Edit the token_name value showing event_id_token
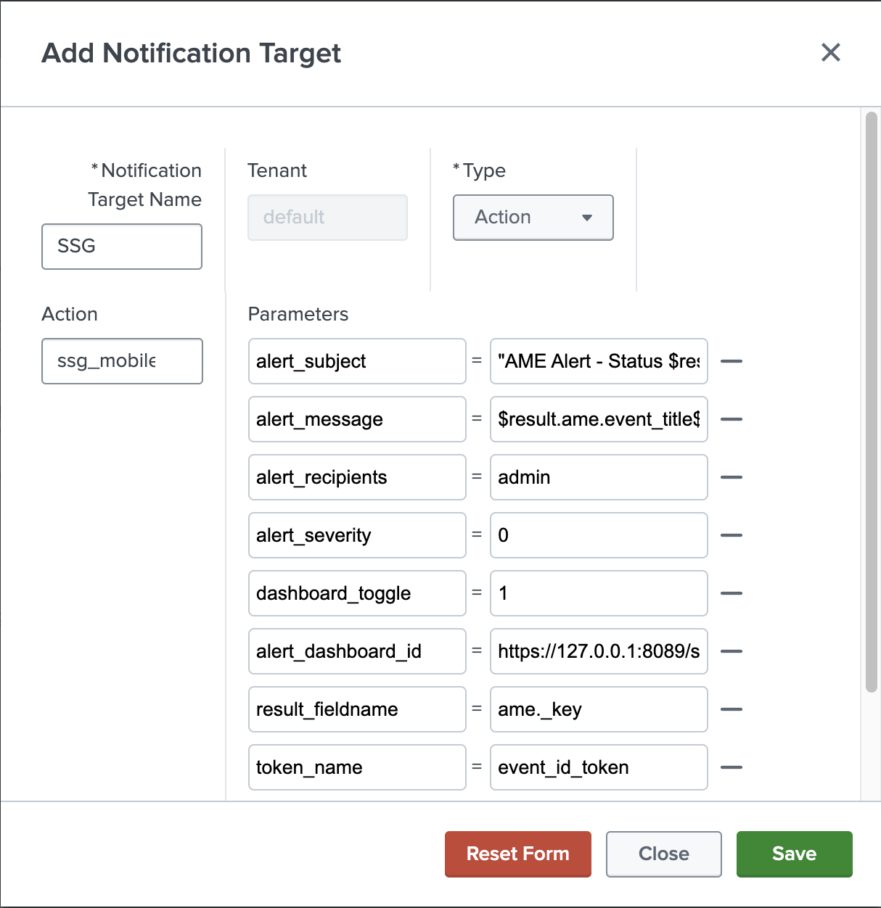Image resolution: width=881 pixels, height=908 pixels. tap(598, 767)
